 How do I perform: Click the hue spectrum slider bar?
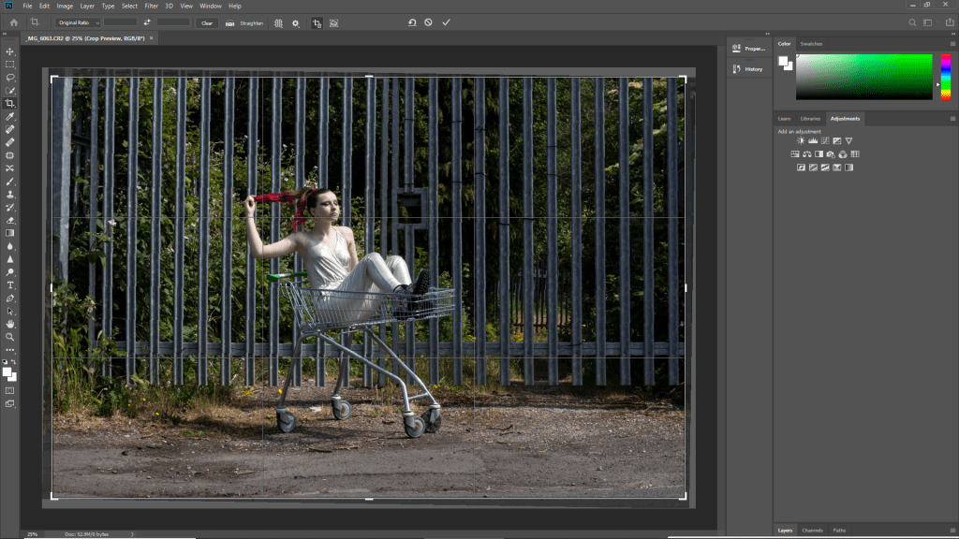click(945, 77)
